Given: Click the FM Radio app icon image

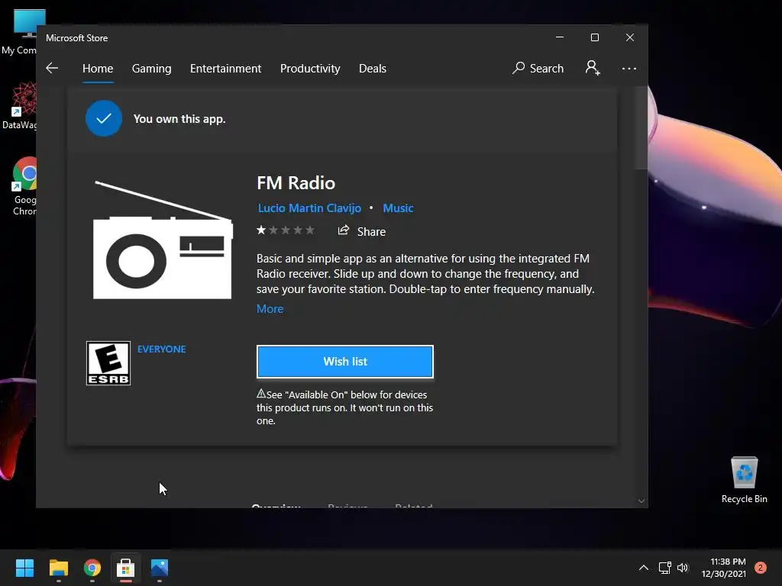Looking at the screenshot, I should 163,240.
